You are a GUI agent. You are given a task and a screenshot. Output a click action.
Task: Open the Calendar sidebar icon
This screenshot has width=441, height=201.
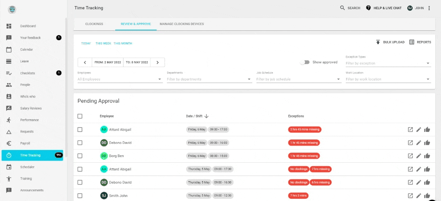pyautogui.click(x=9, y=50)
